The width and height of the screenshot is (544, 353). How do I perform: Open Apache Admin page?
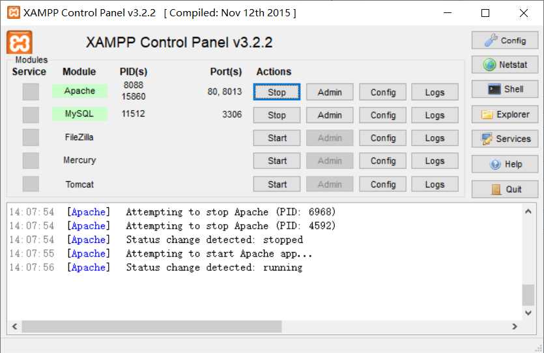pyautogui.click(x=330, y=92)
